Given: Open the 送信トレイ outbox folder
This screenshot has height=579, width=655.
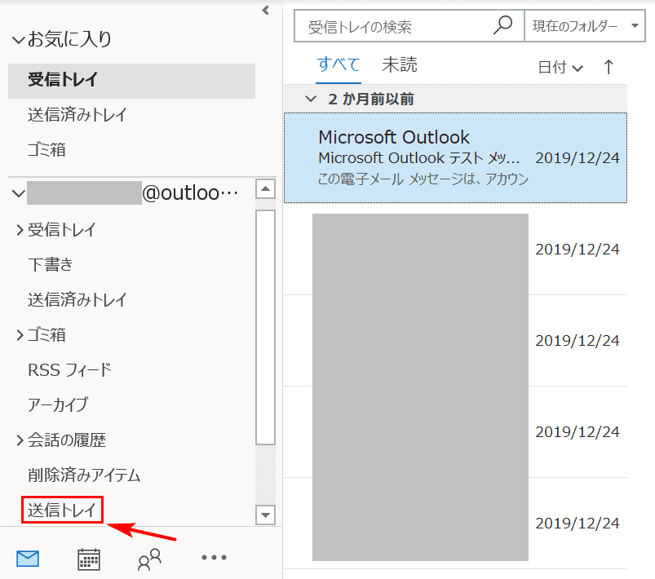Looking at the screenshot, I should point(62,510).
